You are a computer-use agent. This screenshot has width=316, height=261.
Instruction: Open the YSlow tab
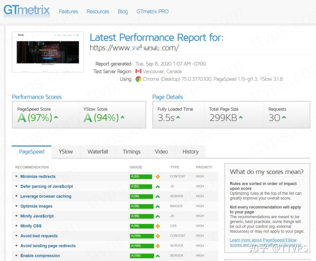(66, 152)
